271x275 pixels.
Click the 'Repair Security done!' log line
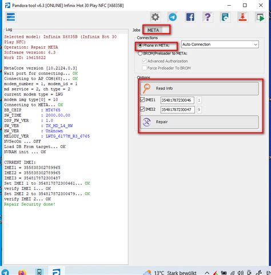[x=30, y=204]
